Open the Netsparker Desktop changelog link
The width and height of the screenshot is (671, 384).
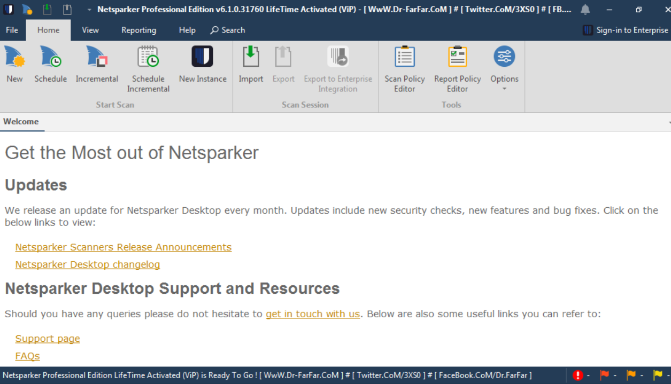pyautogui.click(x=87, y=264)
